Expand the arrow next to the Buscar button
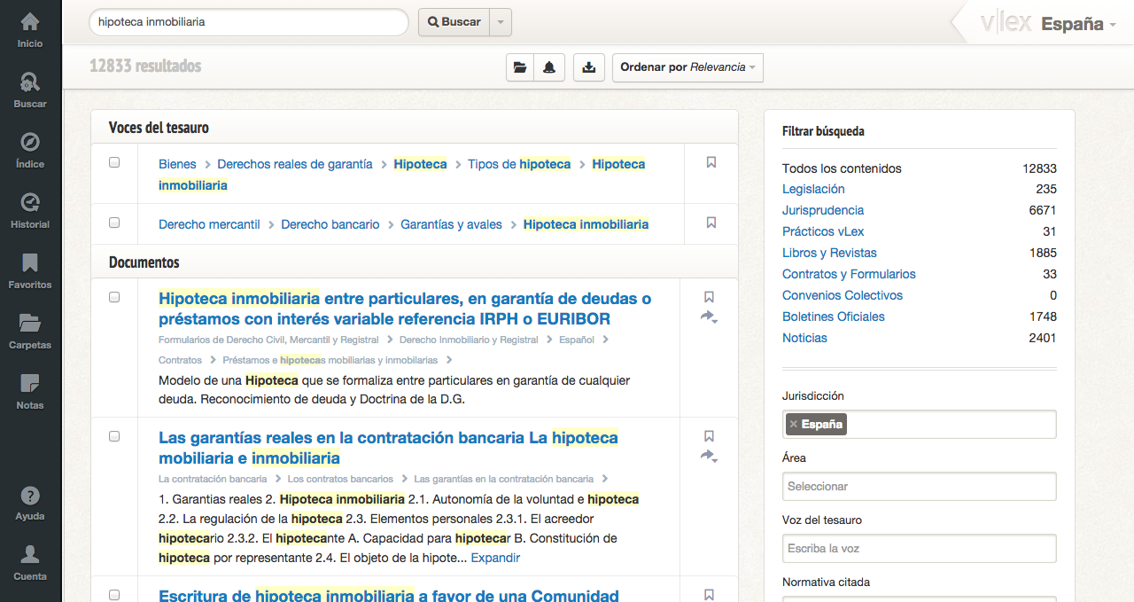The width and height of the screenshot is (1134, 602). click(501, 21)
